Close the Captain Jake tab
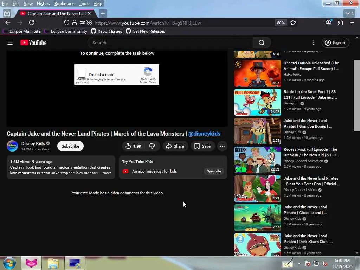The image size is (360, 270). click(x=90, y=14)
